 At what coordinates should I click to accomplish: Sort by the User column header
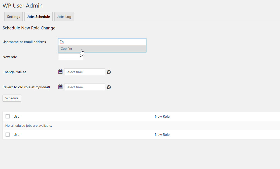pos(17,116)
